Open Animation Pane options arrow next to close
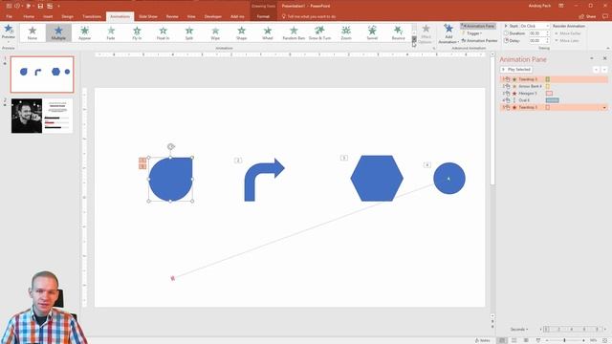Screen dimensions: 612x344 tap(592, 58)
